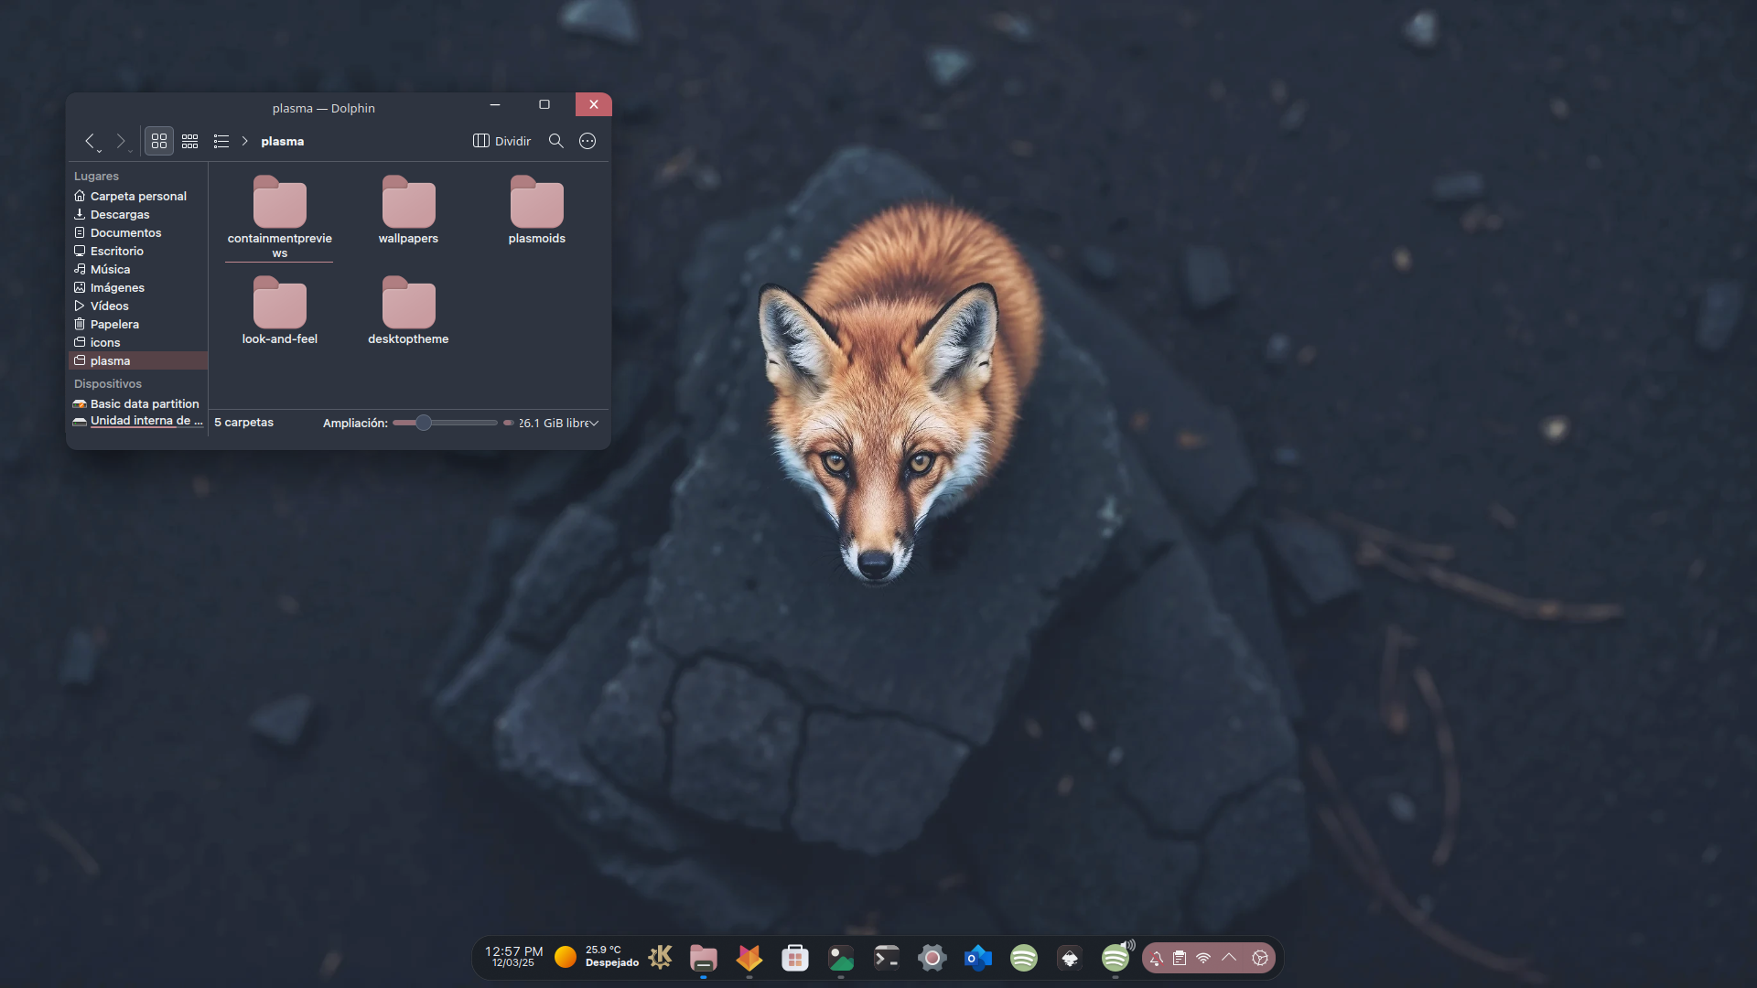Select the plasmoids folder icon
The width and height of the screenshot is (1757, 988).
[x=537, y=201]
